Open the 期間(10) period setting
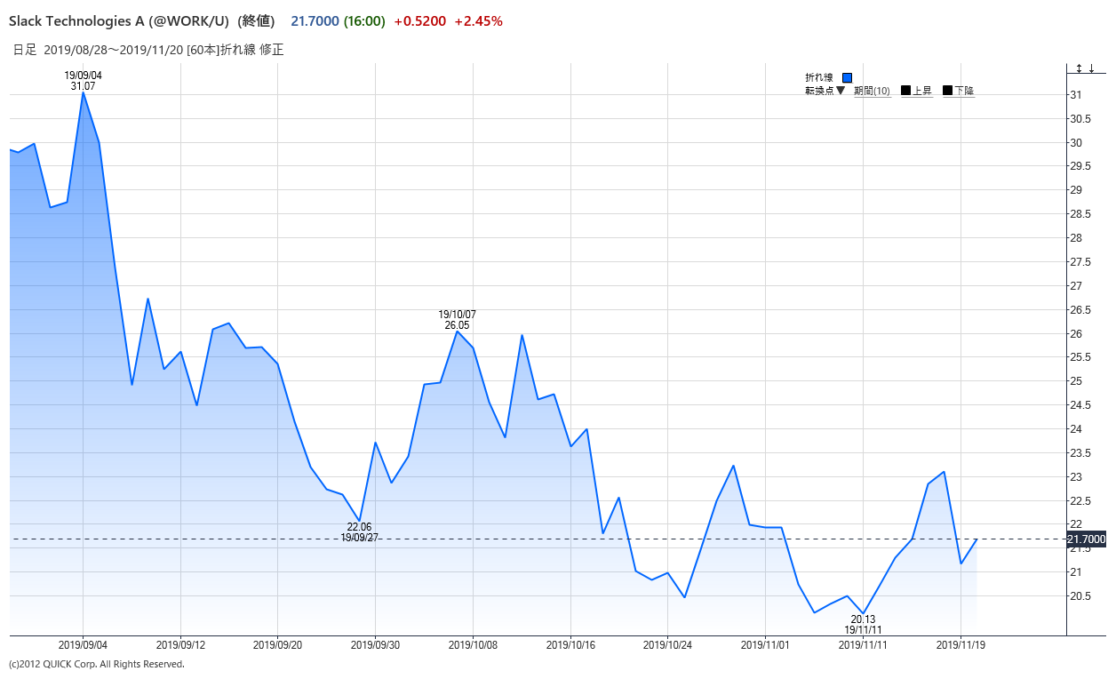 (x=872, y=90)
